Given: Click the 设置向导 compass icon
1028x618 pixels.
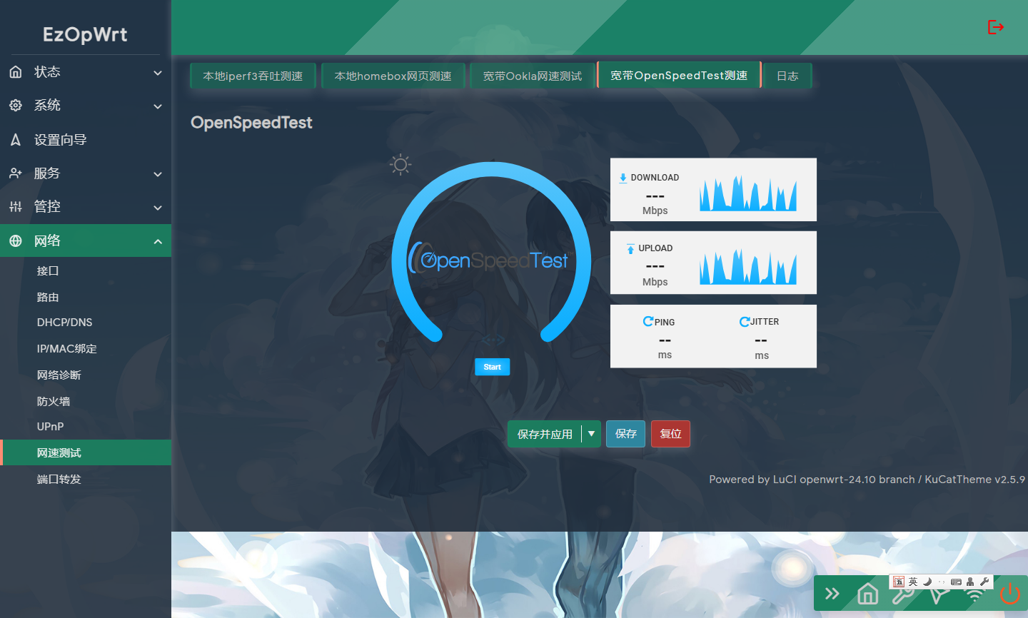Looking at the screenshot, I should point(16,140).
